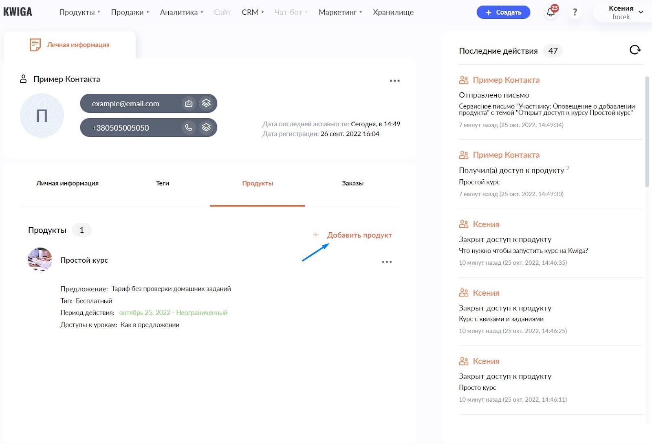Expand the Продажи menu dropdown
The image size is (652, 444).
tap(130, 12)
